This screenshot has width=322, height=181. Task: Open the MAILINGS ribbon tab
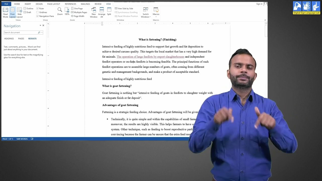click(85, 4)
